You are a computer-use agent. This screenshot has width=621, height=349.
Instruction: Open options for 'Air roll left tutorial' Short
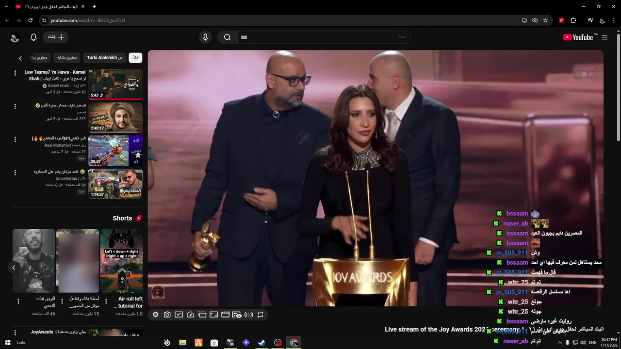tap(105, 301)
